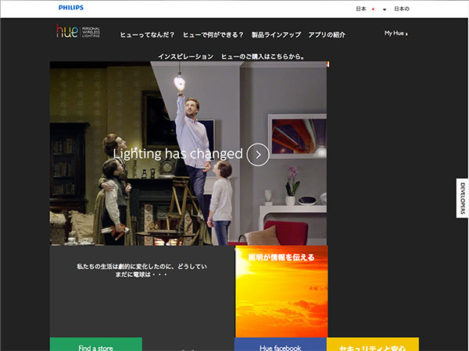469x351 pixels.
Task: Open the Hue facebook tile
Action: point(281,345)
